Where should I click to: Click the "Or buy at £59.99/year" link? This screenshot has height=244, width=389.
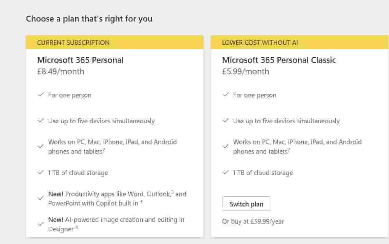click(253, 222)
